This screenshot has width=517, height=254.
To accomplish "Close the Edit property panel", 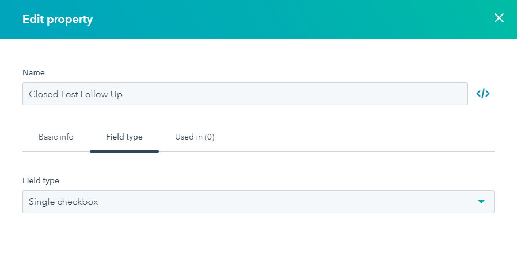I will 499,18.
